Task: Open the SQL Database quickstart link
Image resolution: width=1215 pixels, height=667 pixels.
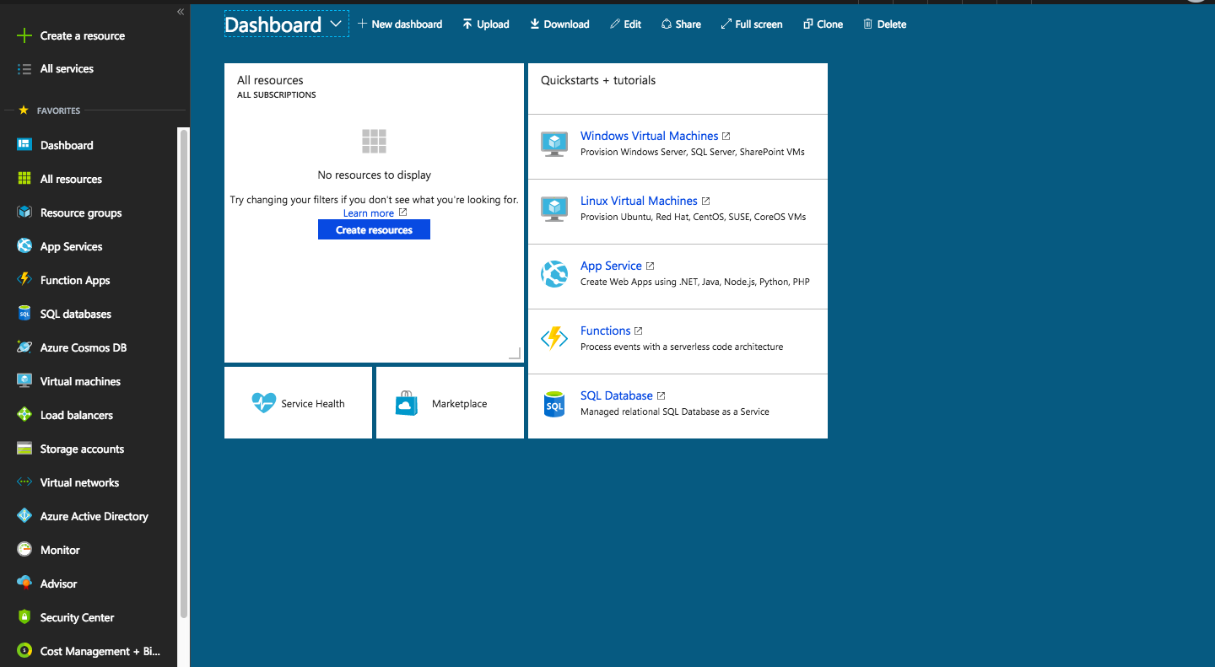Action: pos(617,395)
